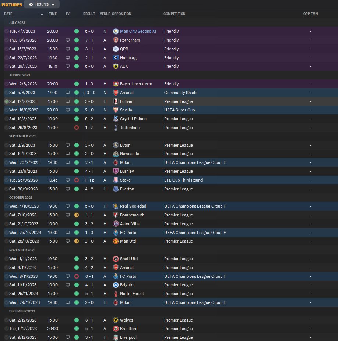Toggle the check beside Wed, 20/9/2023

(7, 162)
